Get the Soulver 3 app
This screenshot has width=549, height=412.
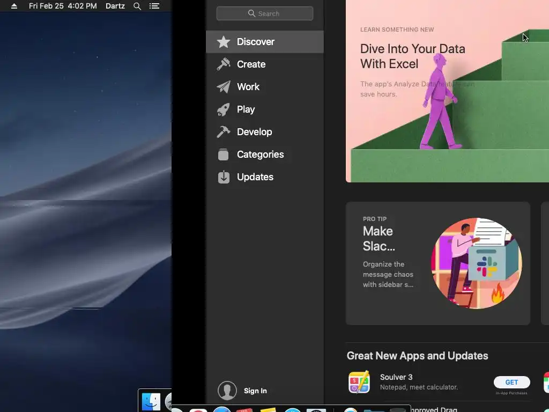click(511, 382)
